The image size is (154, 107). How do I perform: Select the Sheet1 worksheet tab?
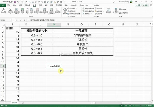pos(15,103)
